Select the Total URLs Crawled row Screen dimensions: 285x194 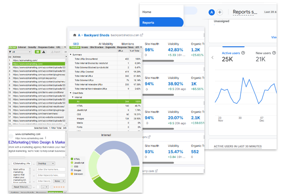(105, 72)
